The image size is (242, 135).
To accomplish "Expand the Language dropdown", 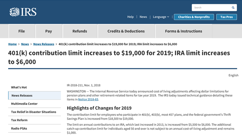I will [161, 17].
